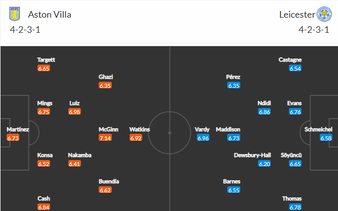Select Dewsbury-Hall player name

pyautogui.click(x=252, y=155)
